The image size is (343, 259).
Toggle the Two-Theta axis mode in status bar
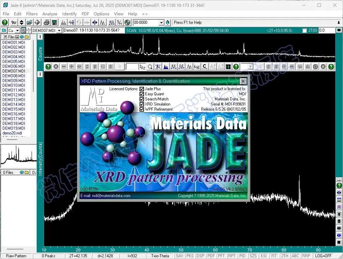[x=160, y=256]
